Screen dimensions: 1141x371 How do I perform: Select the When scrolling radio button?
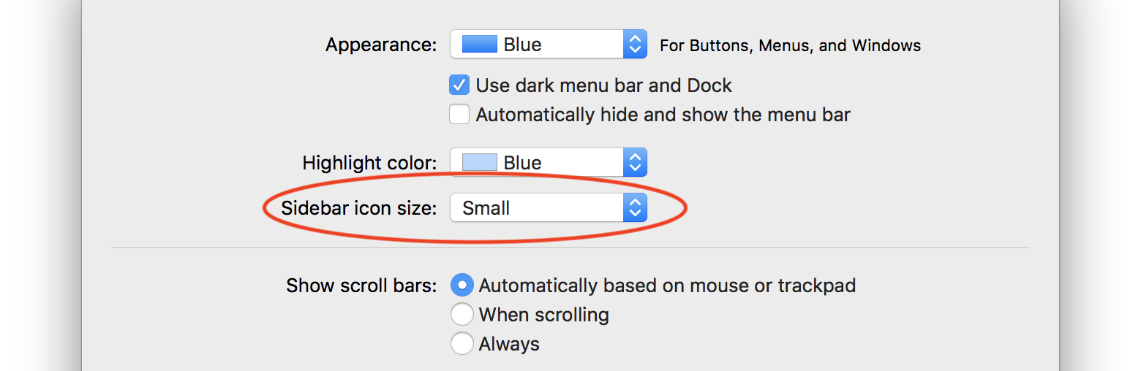pyautogui.click(x=462, y=315)
